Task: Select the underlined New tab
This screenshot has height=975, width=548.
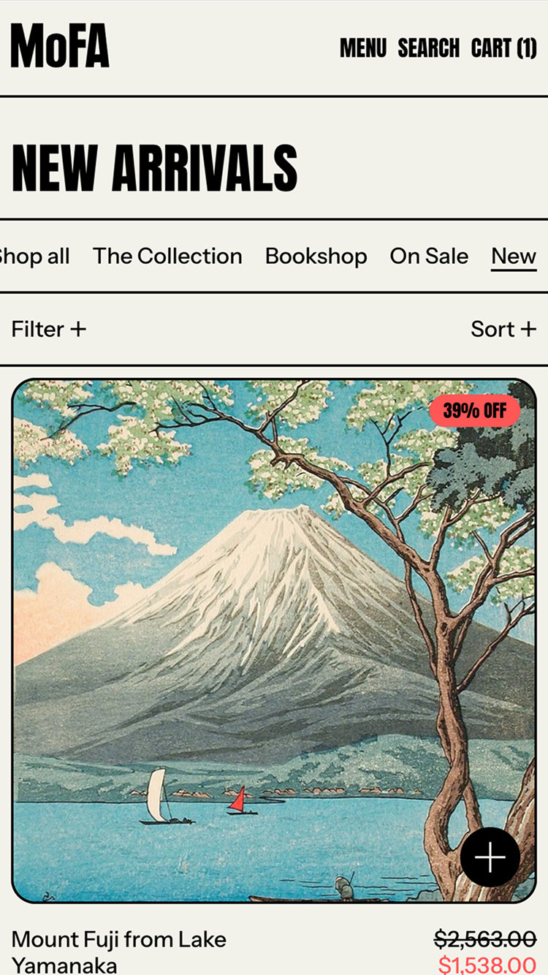Action: pyautogui.click(x=514, y=257)
